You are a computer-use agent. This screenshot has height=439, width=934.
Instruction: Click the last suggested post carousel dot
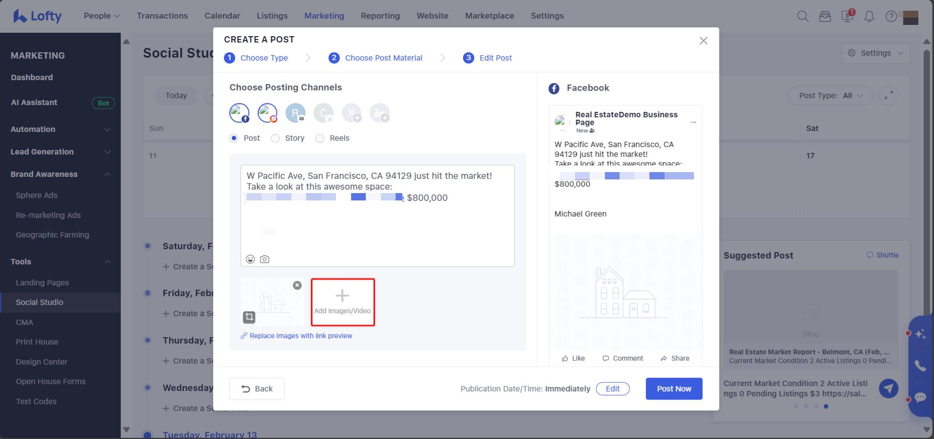pos(826,406)
